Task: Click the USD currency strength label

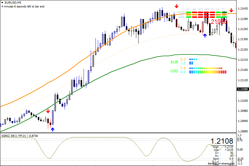Action: point(174,71)
